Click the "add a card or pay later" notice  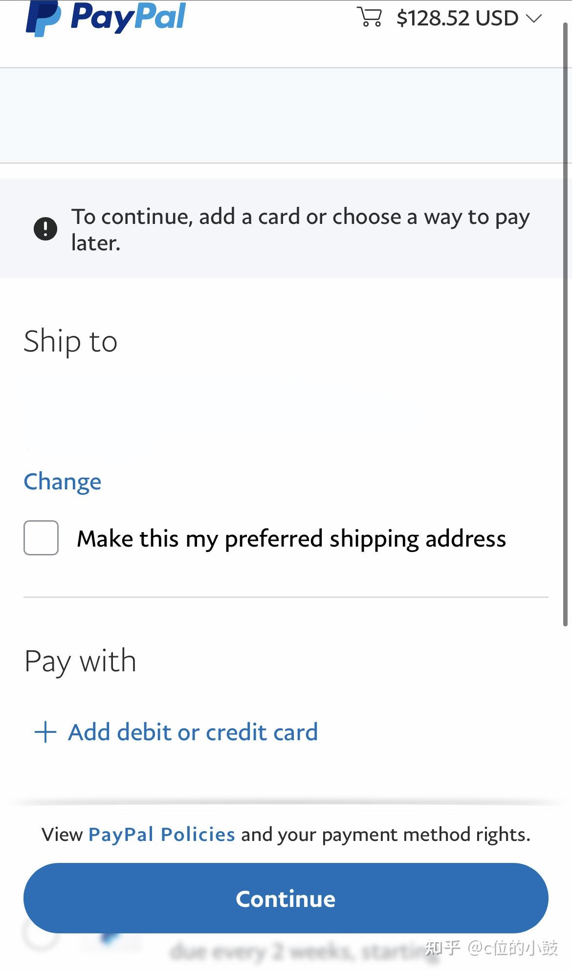[x=300, y=229]
